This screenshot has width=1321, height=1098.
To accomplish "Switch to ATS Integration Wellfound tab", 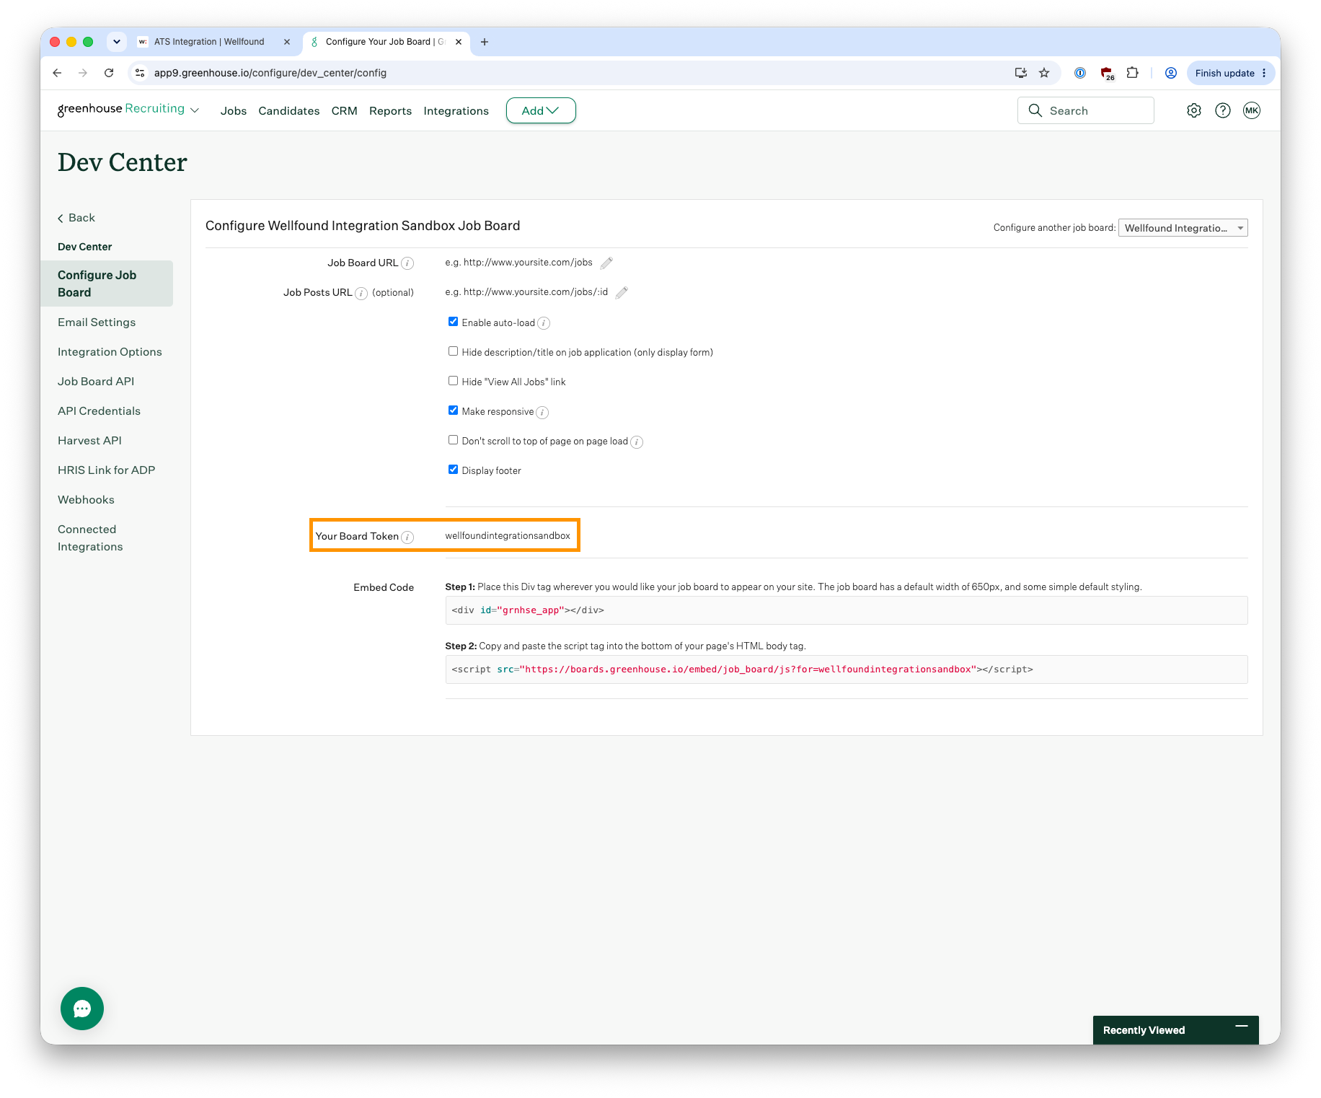I will point(209,42).
